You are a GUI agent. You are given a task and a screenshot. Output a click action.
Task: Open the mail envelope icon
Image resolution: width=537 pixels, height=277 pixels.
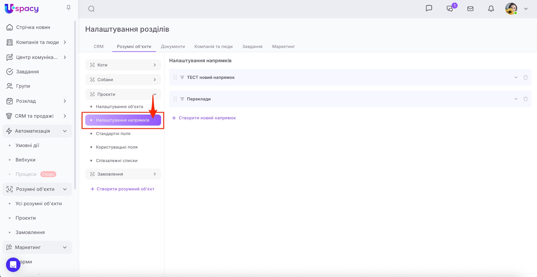pyautogui.click(x=470, y=9)
